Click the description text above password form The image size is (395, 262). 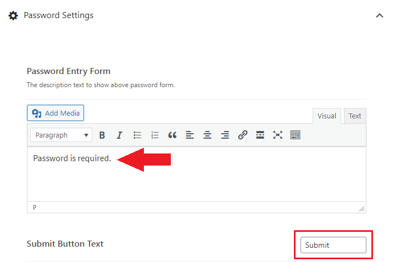pyautogui.click(x=101, y=85)
